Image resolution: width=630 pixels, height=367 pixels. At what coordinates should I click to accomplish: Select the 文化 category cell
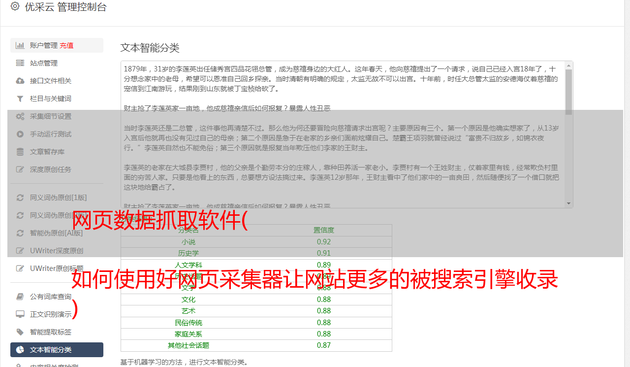coord(189,300)
